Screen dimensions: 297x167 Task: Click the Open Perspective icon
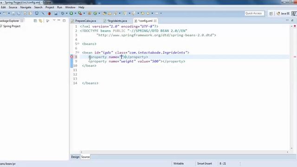(x=271, y=13)
